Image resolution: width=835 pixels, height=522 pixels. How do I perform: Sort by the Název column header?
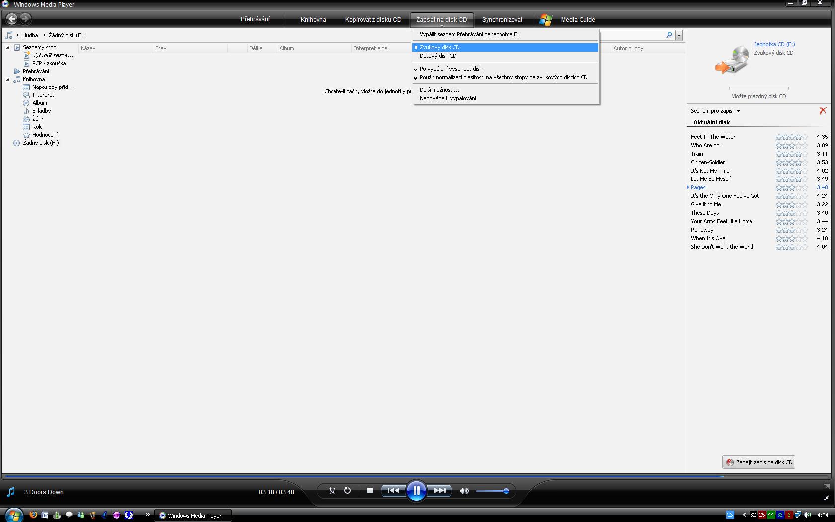click(115, 48)
